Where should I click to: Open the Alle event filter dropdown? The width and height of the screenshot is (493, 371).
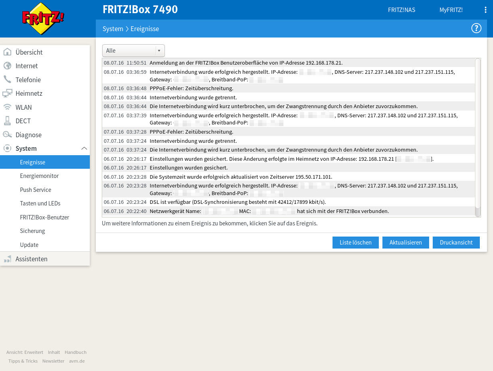(x=133, y=51)
